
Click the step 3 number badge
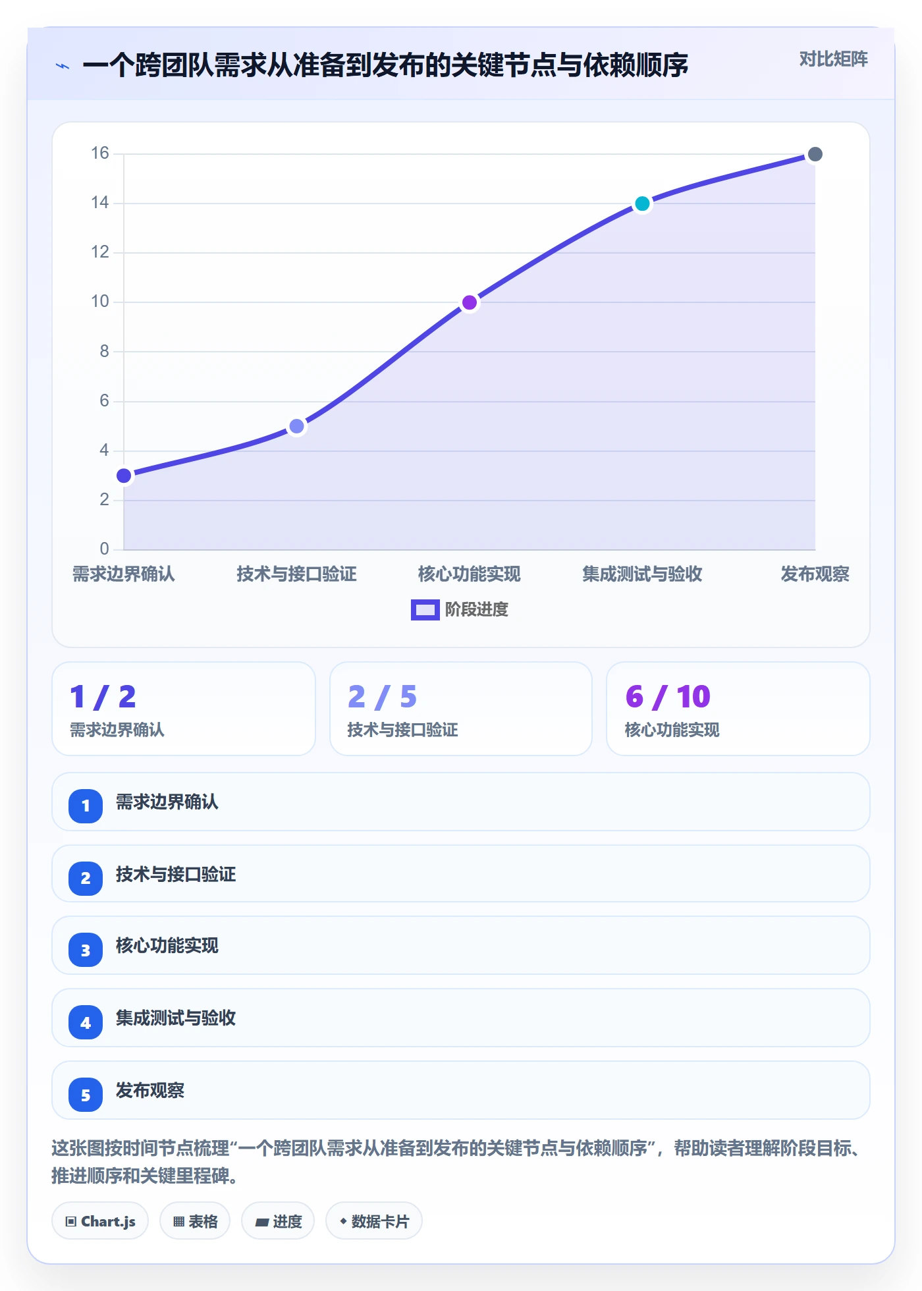[x=86, y=950]
